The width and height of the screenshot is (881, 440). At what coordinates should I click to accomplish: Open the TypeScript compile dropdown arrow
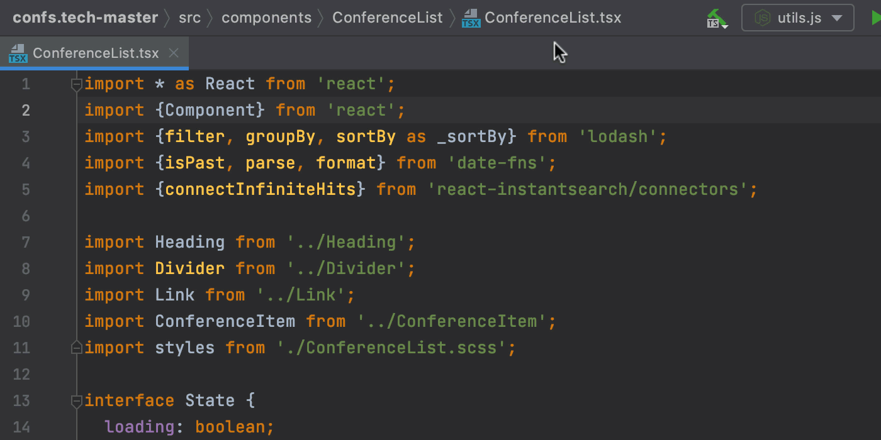[x=724, y=26]
